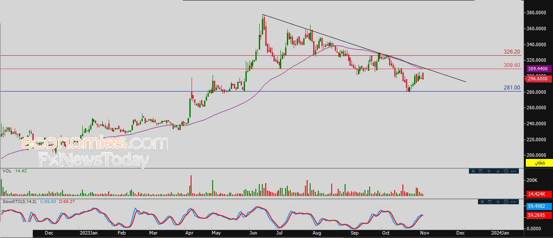The width and height of the screenshot is (553, 238).
Task: Select the 281.00 support level label
Action: coord(512,87)
